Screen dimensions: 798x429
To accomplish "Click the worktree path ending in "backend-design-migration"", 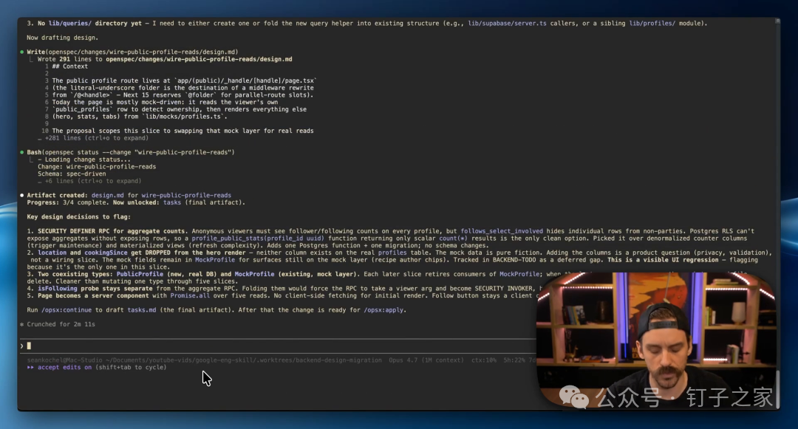I will 244,360.
